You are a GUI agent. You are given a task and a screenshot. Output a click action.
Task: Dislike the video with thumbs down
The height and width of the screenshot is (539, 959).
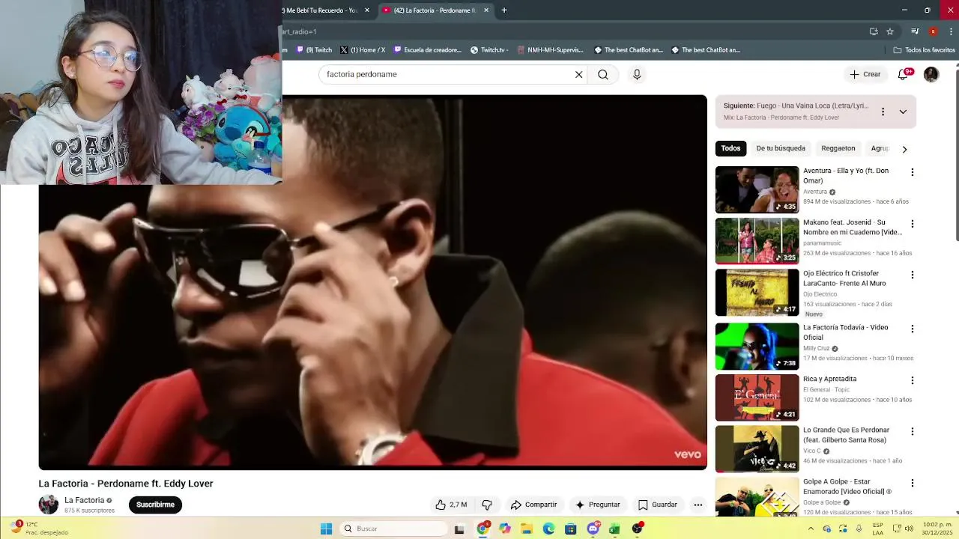[x=487, y=505]
